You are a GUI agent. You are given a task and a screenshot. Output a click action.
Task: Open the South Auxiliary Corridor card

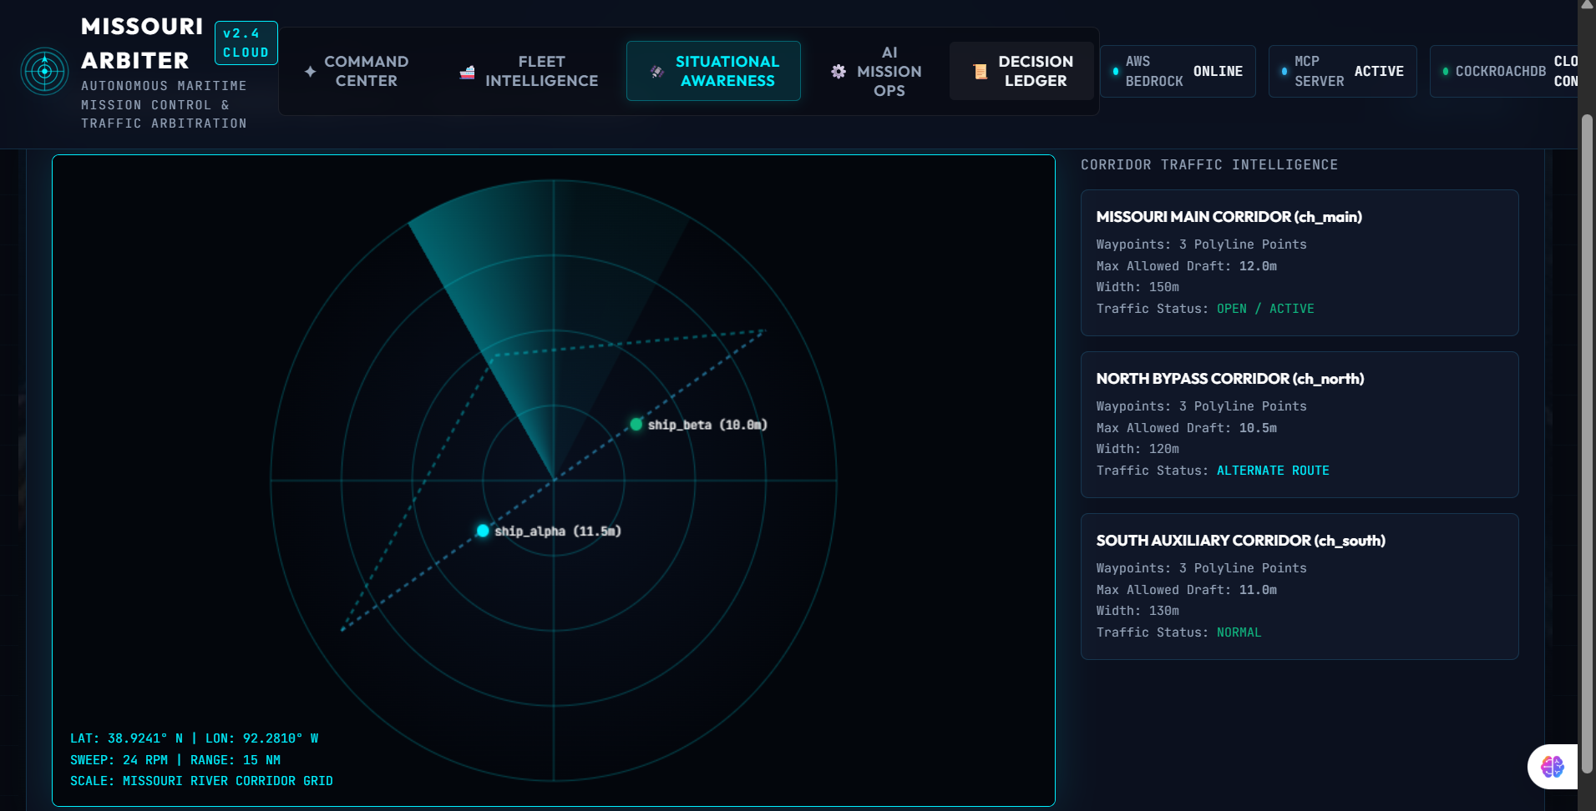1300,587
